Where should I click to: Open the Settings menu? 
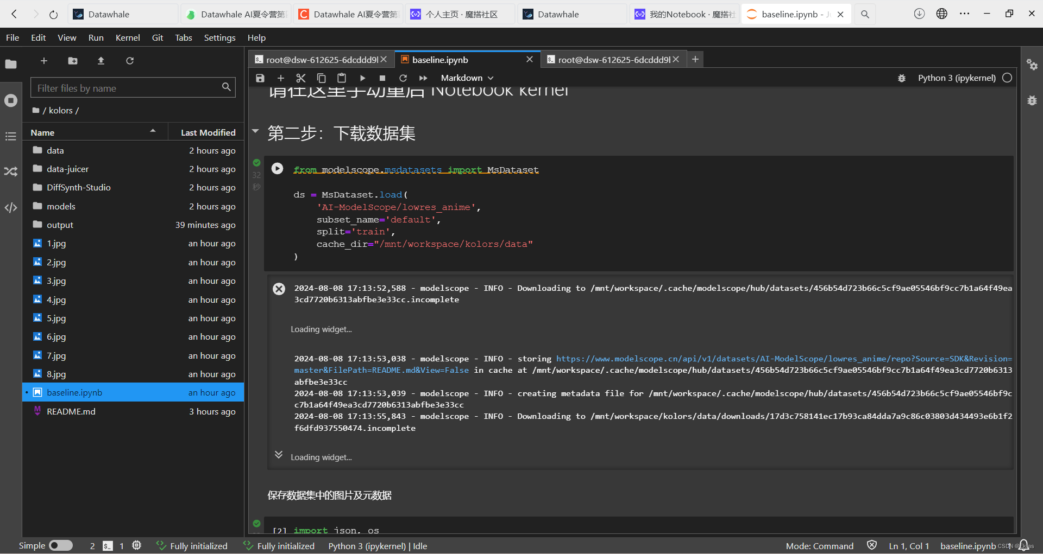[x=219, y=38]
